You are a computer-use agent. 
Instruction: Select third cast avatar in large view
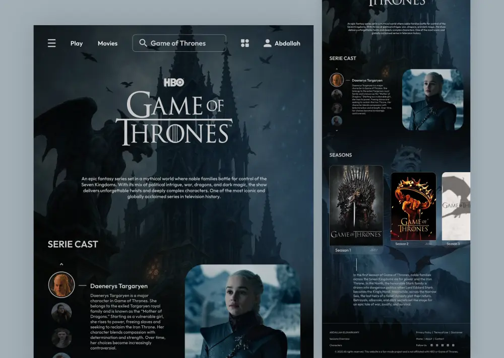(x=61, y=338)
